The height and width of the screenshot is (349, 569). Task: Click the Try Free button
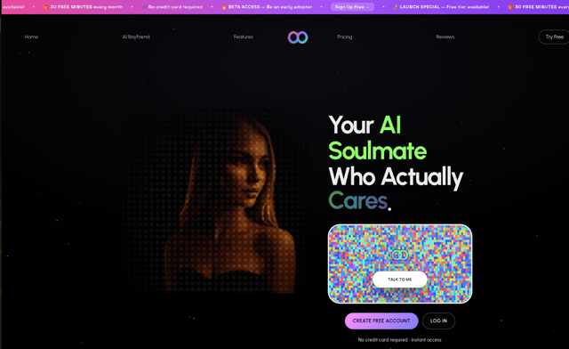(554, 37)
